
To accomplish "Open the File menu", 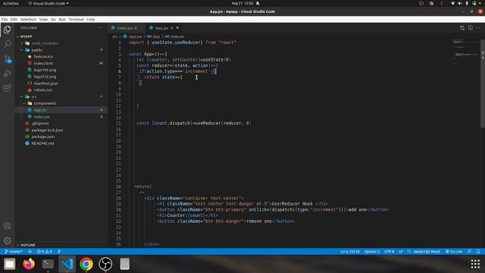I will [x=5, y=19].
